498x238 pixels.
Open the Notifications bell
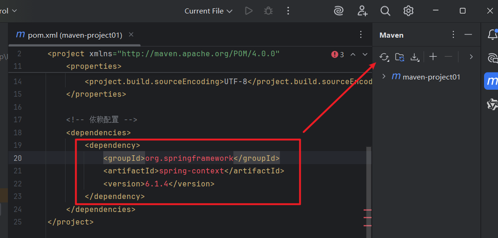pyautogui.click(x=492, y=34)
